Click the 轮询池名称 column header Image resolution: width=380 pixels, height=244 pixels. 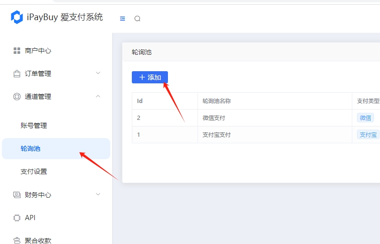click(216, 101)
